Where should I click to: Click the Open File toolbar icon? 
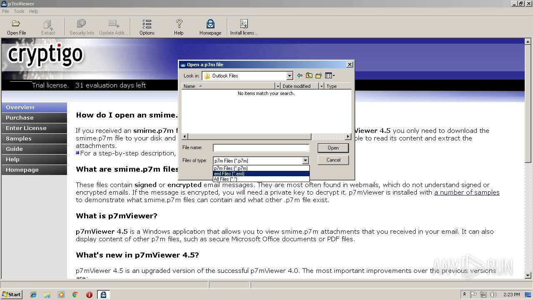click(16, 27)
